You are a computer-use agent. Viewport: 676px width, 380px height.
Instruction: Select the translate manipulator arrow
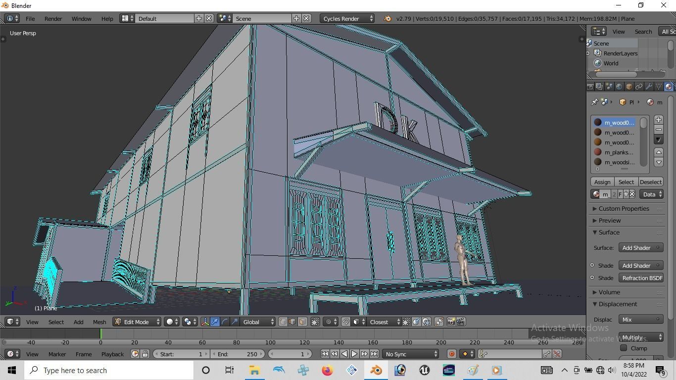215,322
